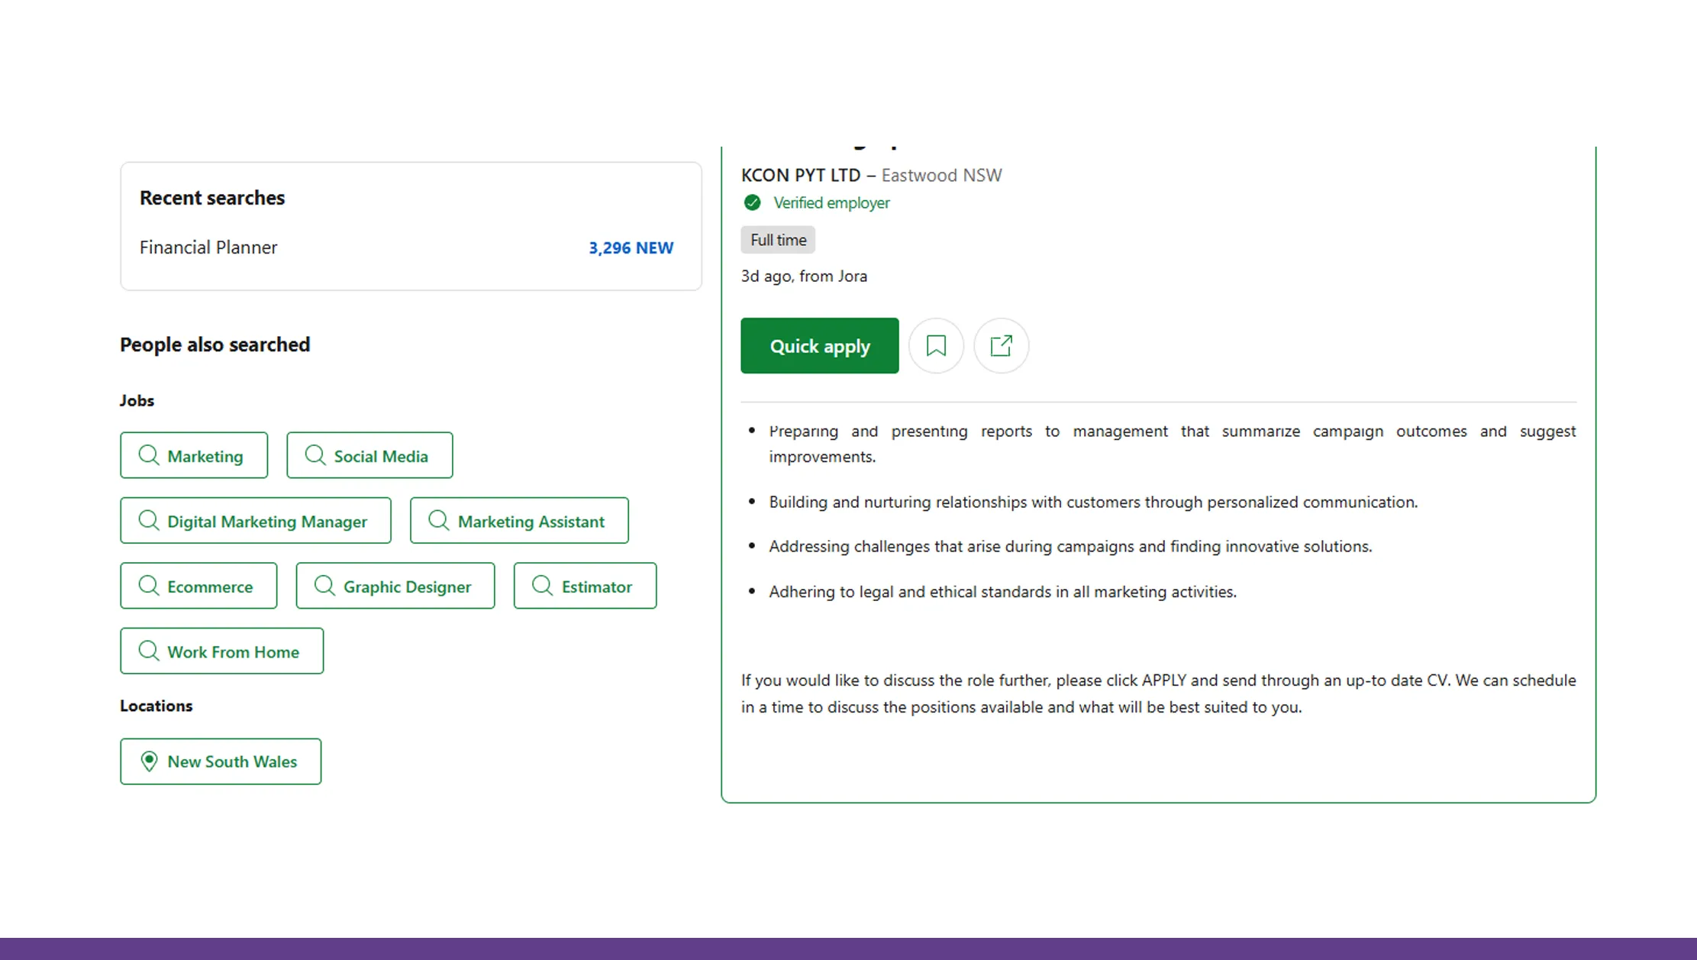The height and width of the screenshot is (960, 1697).
Task: Select the Ecommerce search suggestion
Action: click(x=198, y=586)
